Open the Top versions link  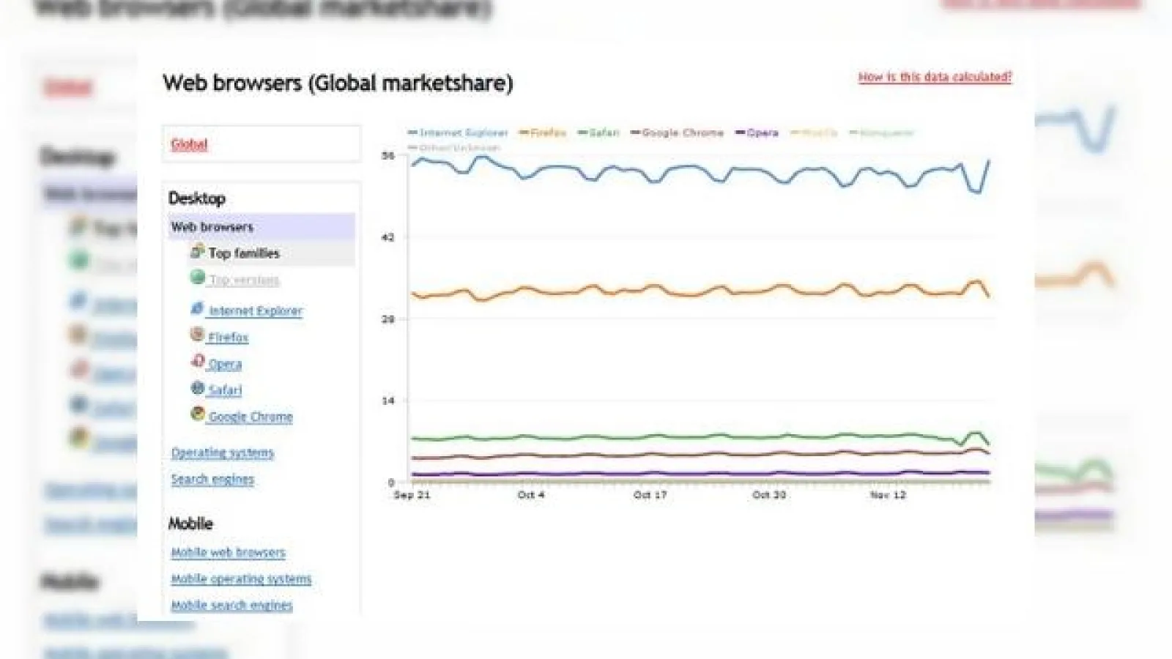pyautogui.click(x=244, y=280)
